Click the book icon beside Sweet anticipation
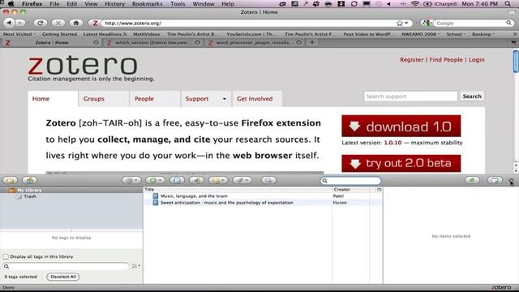Screen dimensions: 519x292 (x=156, y=203)
